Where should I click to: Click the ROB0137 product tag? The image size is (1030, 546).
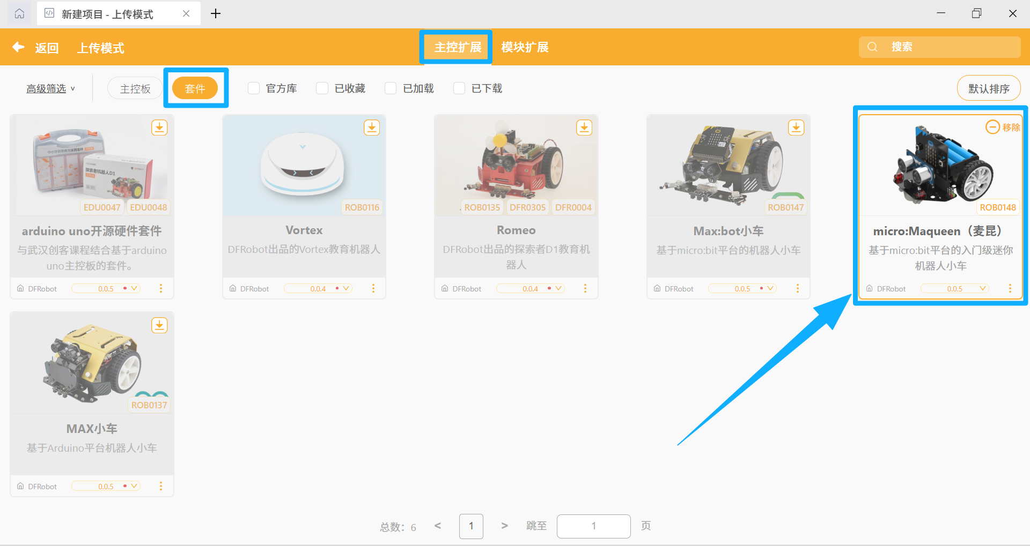point(149,405)
